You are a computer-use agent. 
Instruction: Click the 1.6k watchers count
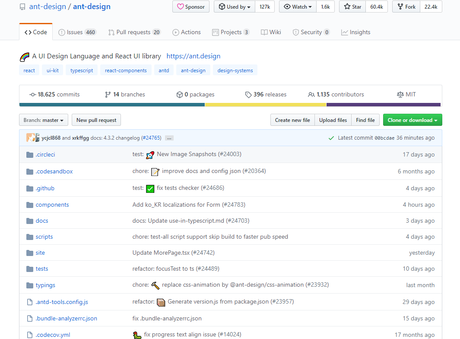(x=325, y=7)
